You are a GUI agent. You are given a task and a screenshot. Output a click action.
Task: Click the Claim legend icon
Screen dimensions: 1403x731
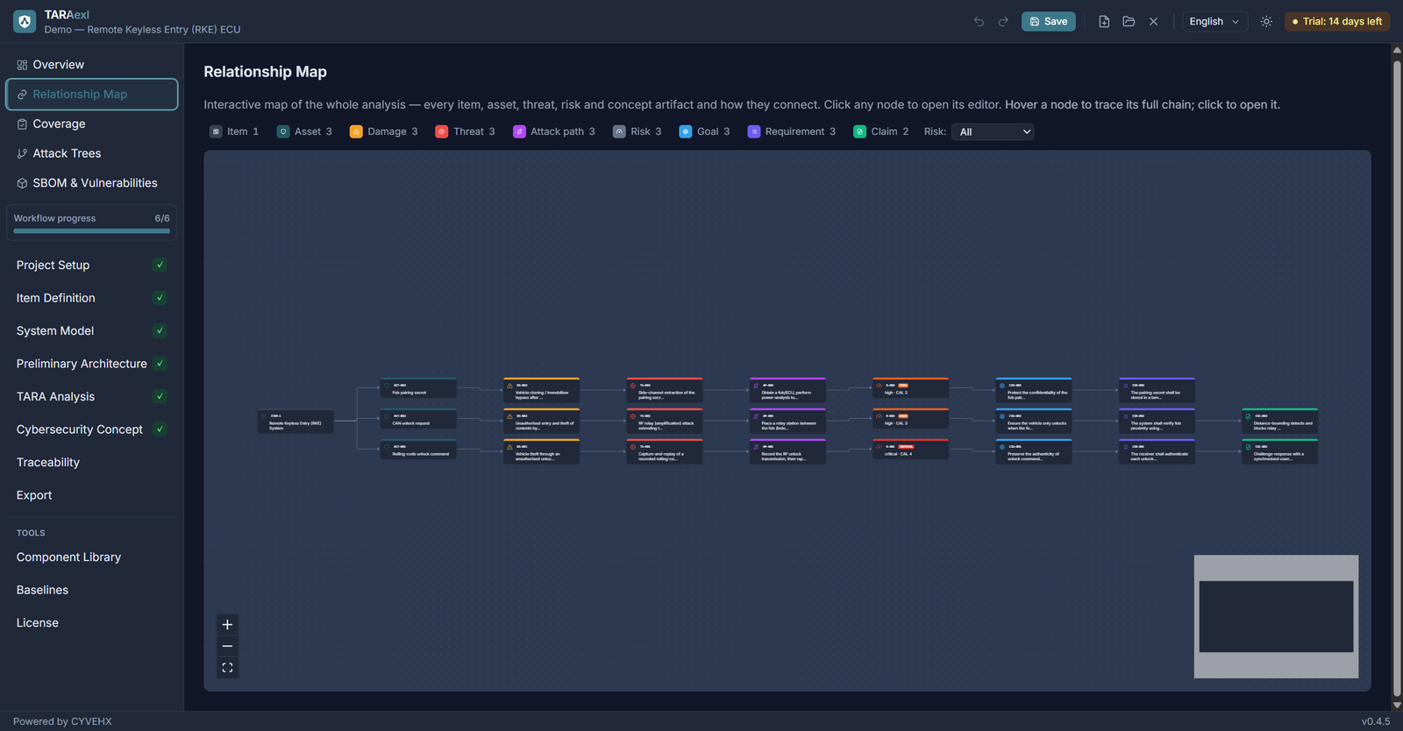[x=860, y=131]
